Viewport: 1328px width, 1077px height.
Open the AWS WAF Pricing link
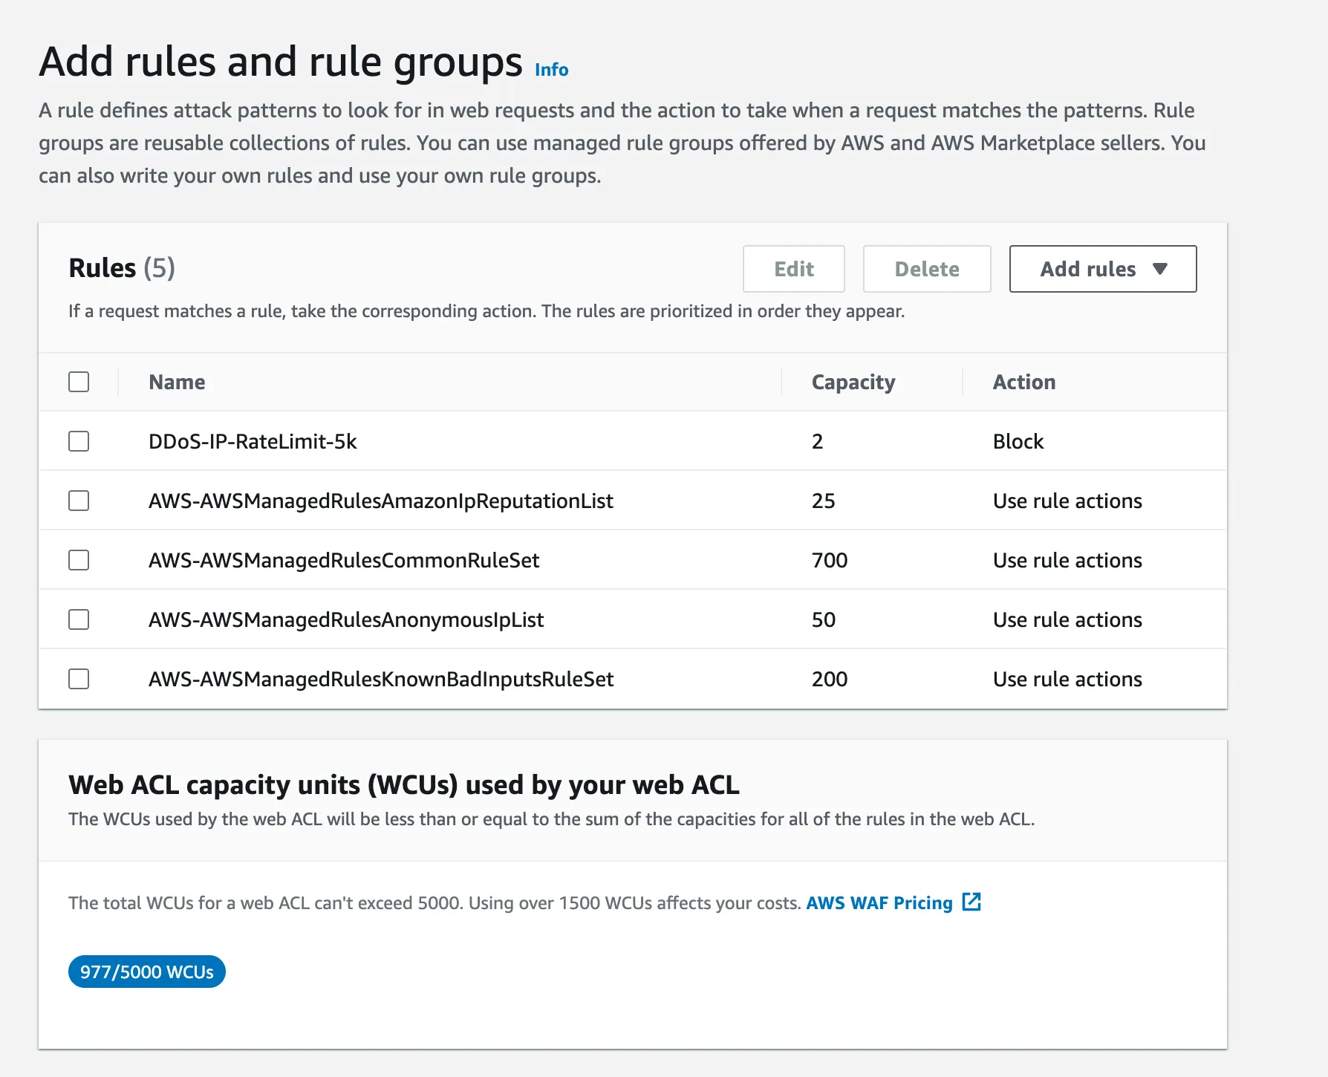879,903
